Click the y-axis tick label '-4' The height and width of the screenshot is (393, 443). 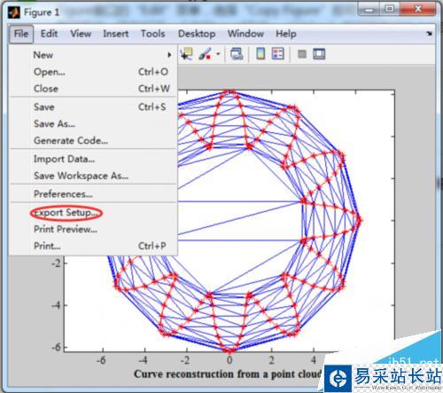point(57,305)
